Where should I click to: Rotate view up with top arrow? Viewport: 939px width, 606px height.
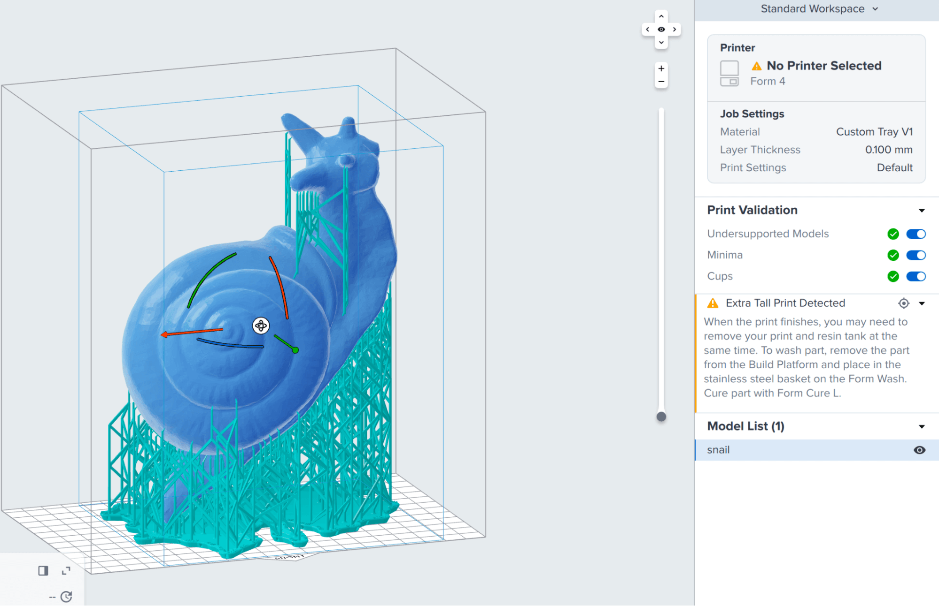click(x=661, y=16)
